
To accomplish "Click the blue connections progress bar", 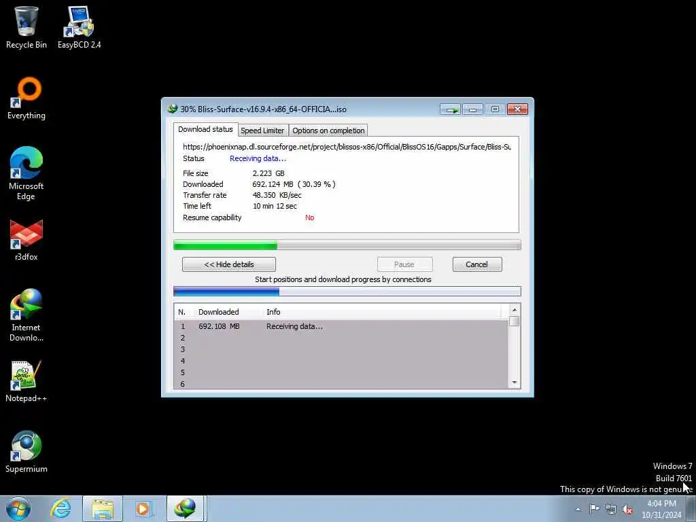I will [x=347, y=292].
